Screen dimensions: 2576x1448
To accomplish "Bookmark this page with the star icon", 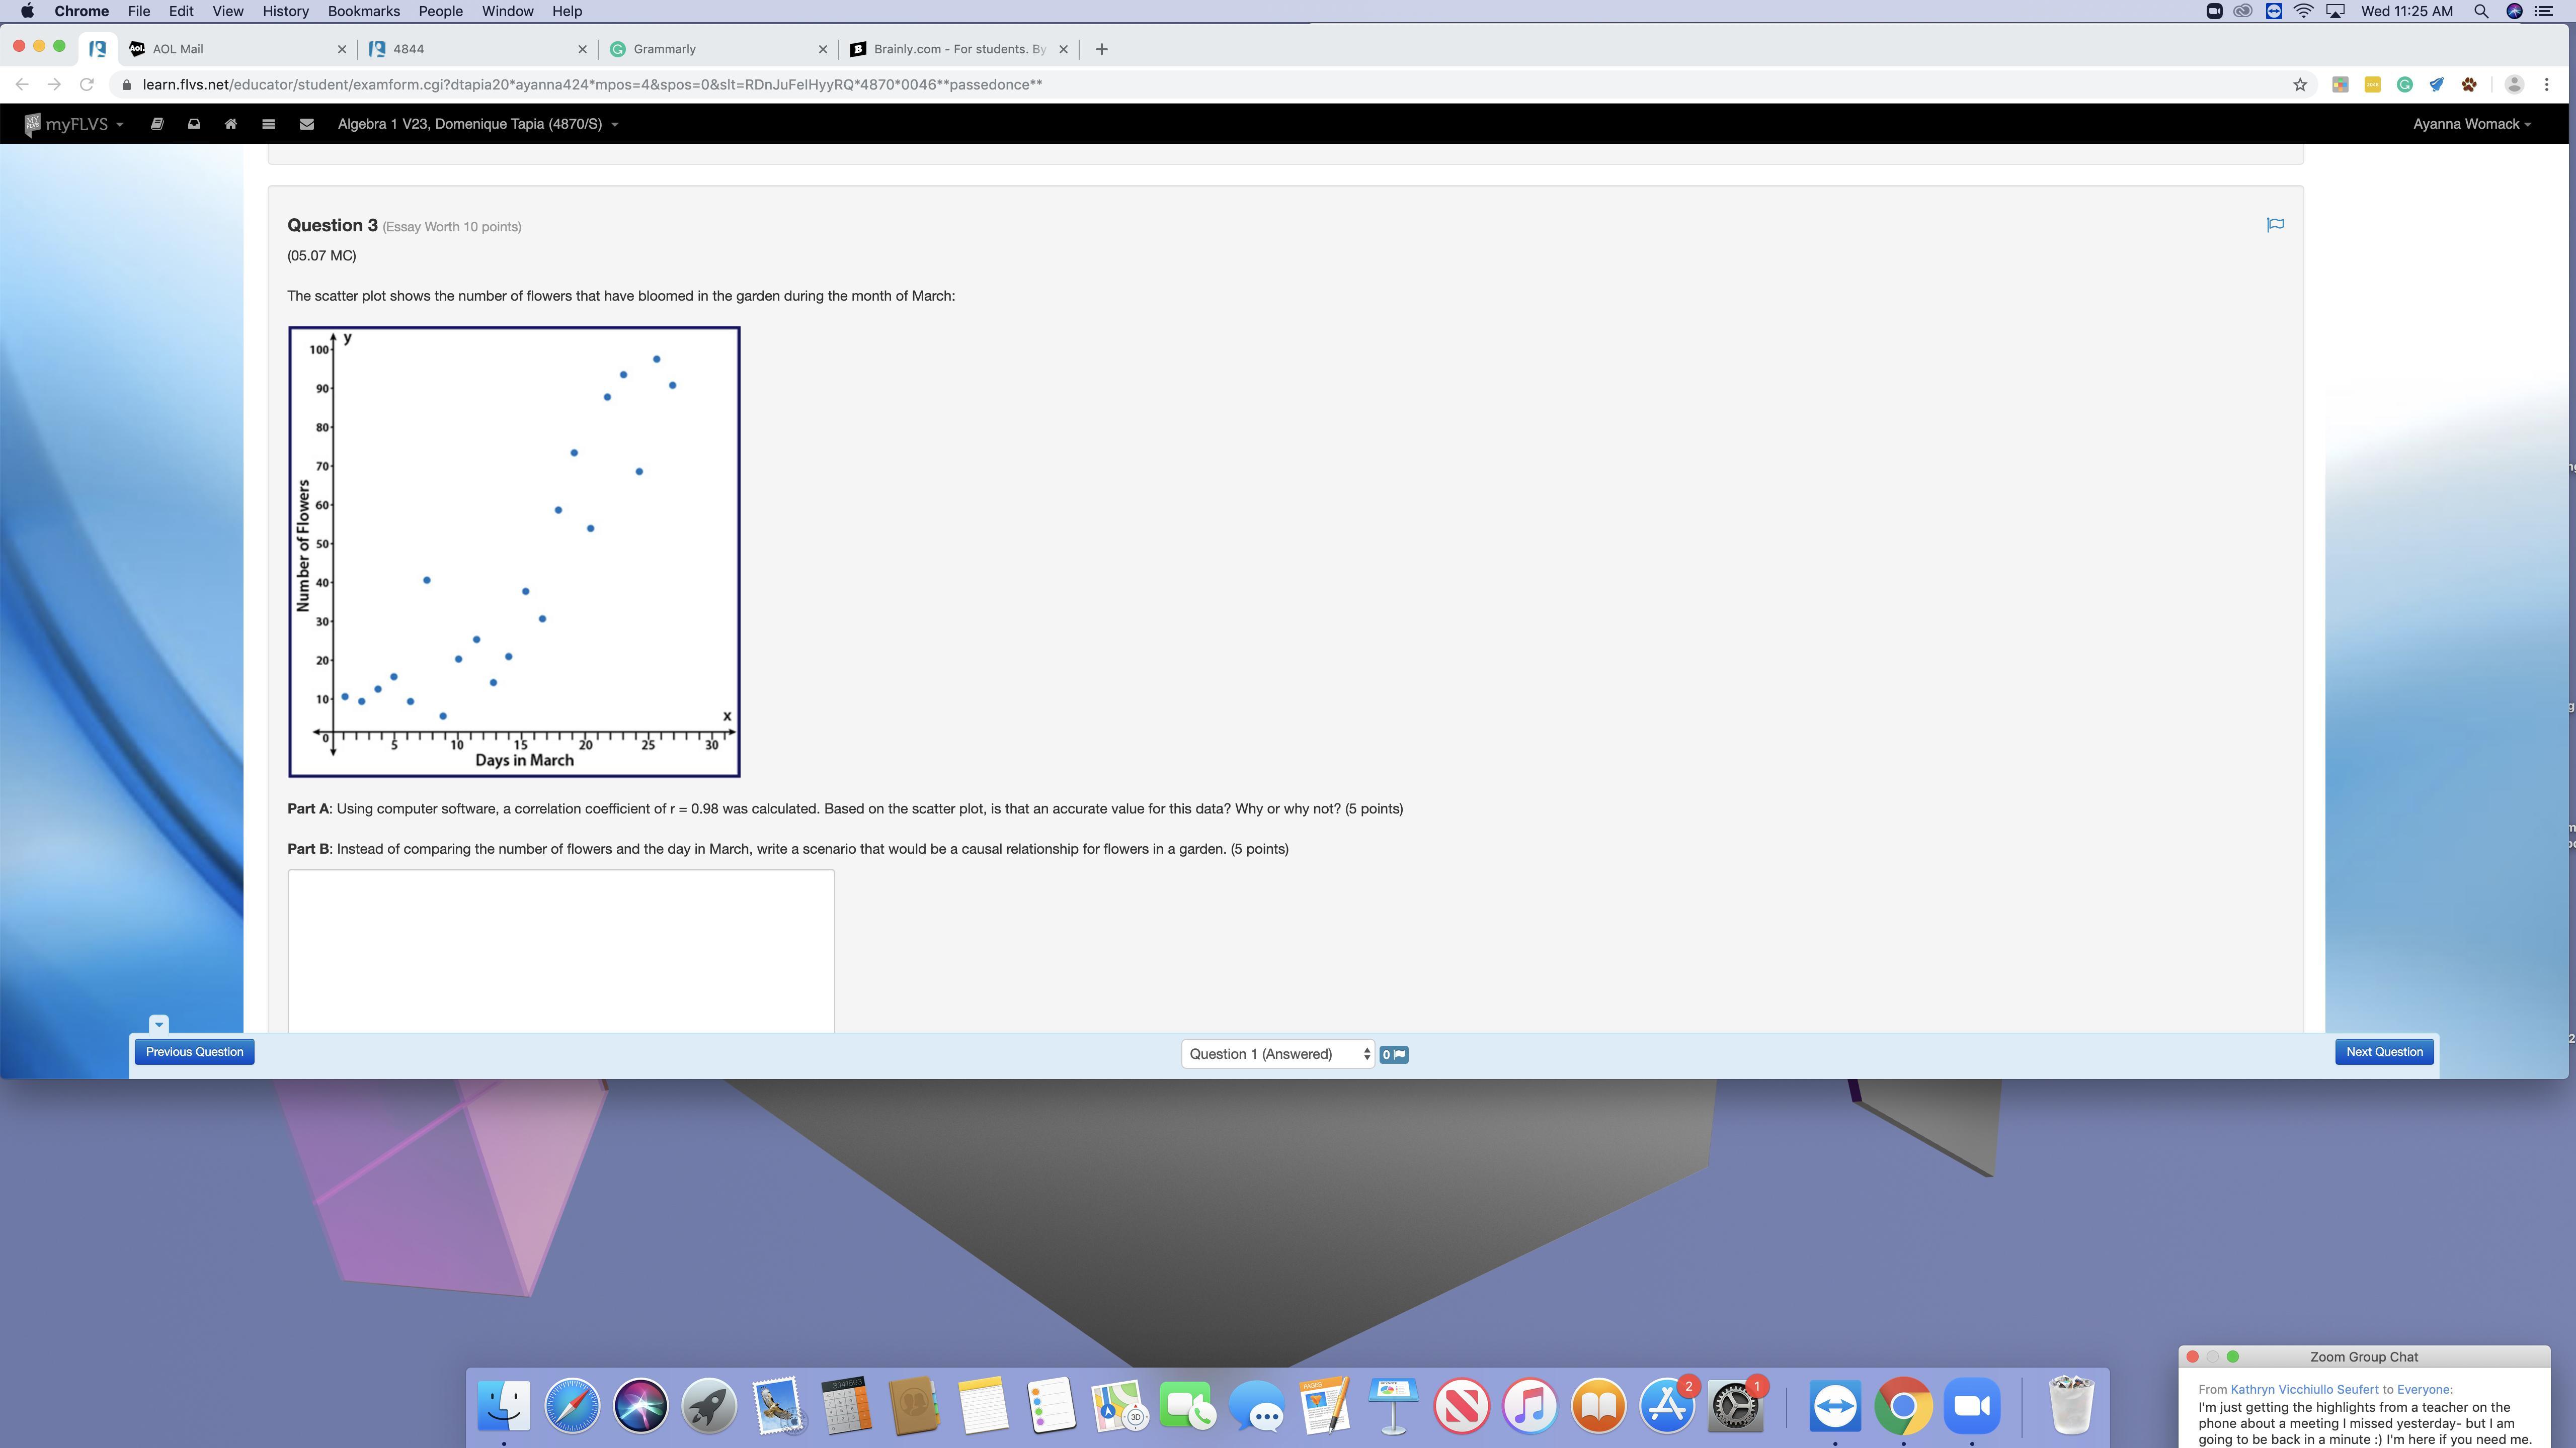I will click(x=2300, y=85).
